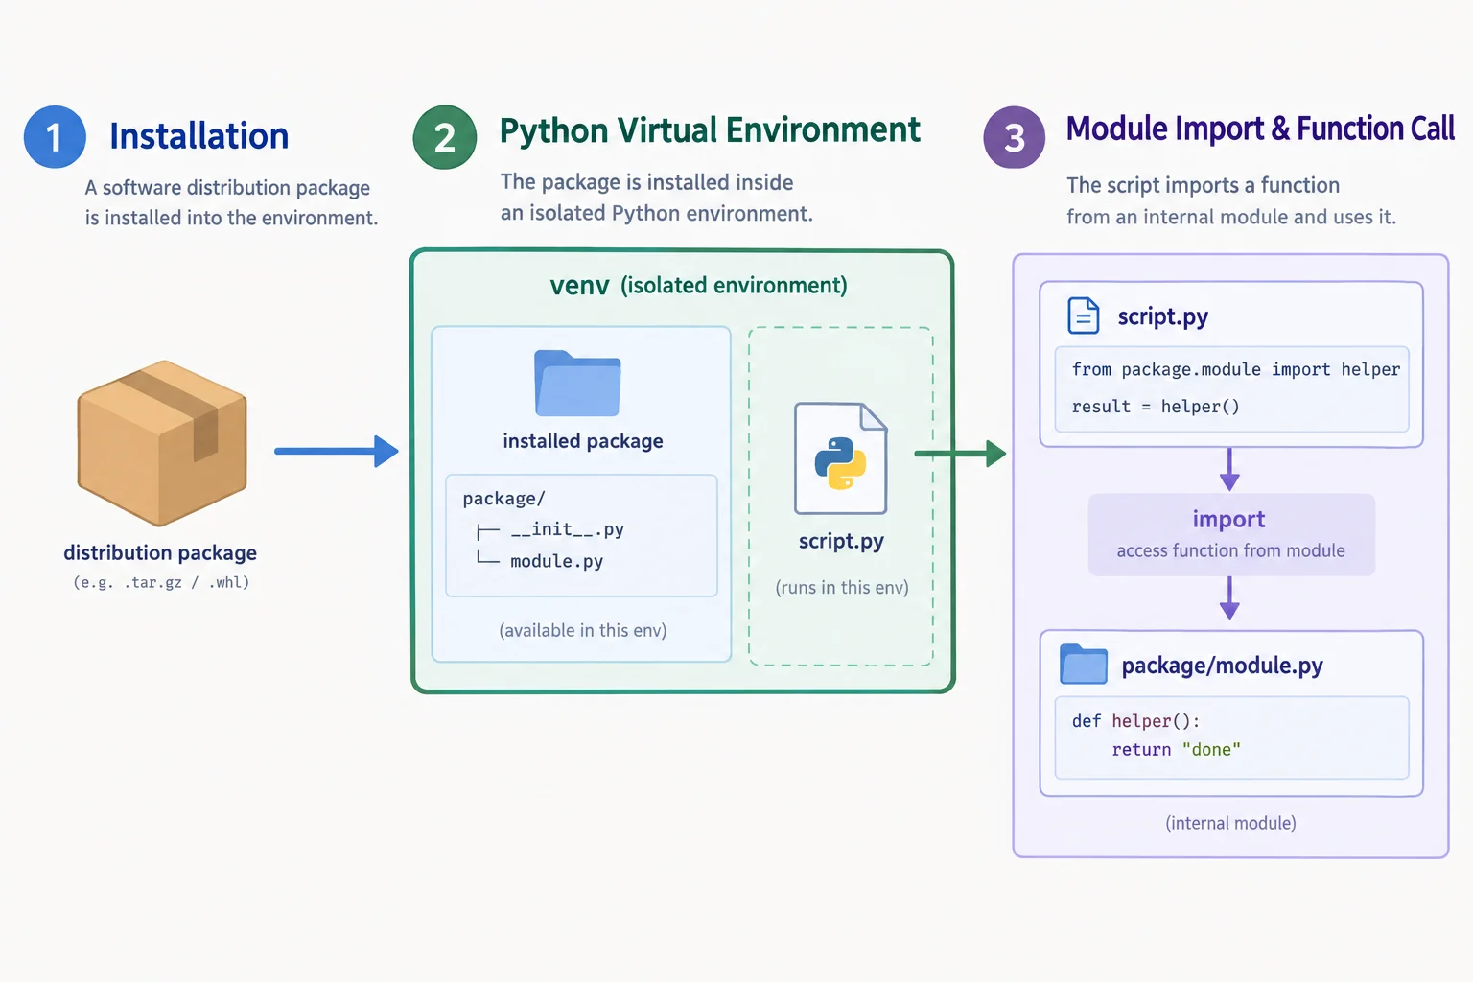This screenshot has width=1473, height=982.
Task: Click the purple 'import' box label
Action: [1229, 519]
